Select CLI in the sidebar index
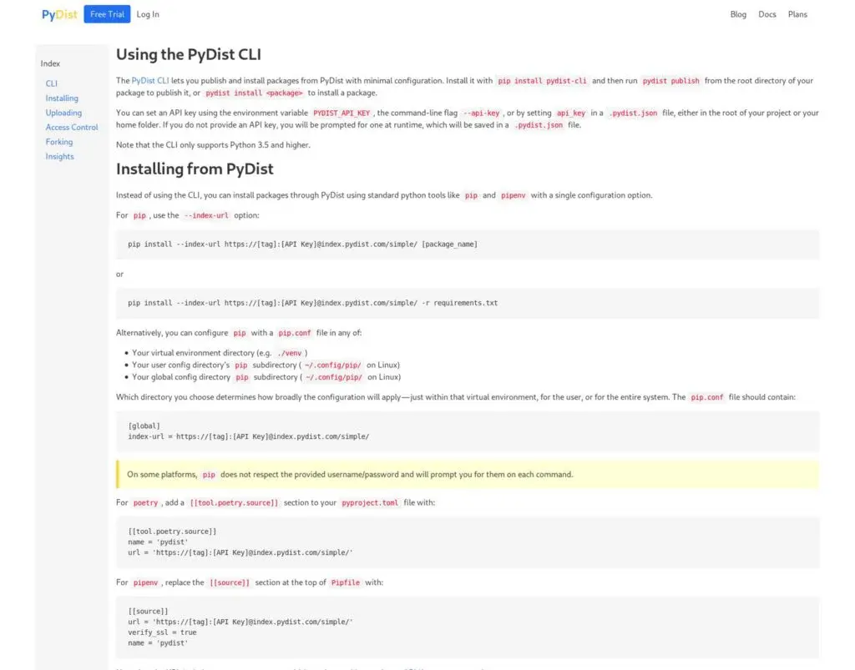Screen dimensions: 855x670 [51, 83]
